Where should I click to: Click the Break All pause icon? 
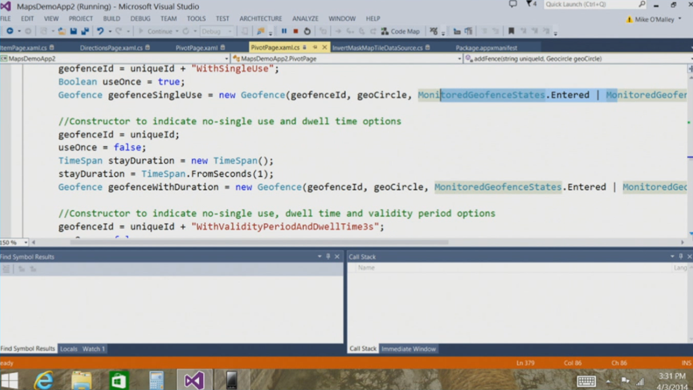284,31
